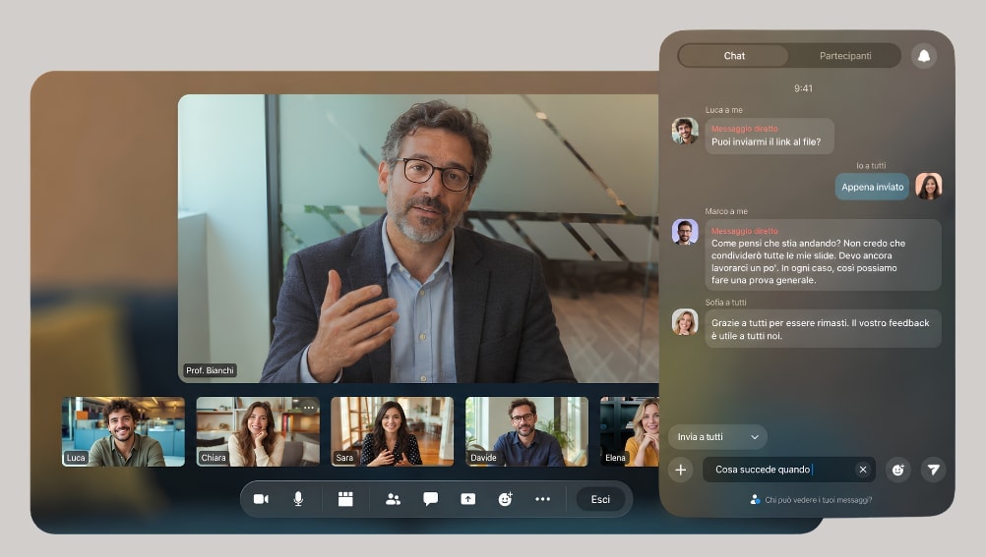Select Chiara's video thumbnail
The image size is (986, 557).
tap(258, 431)
